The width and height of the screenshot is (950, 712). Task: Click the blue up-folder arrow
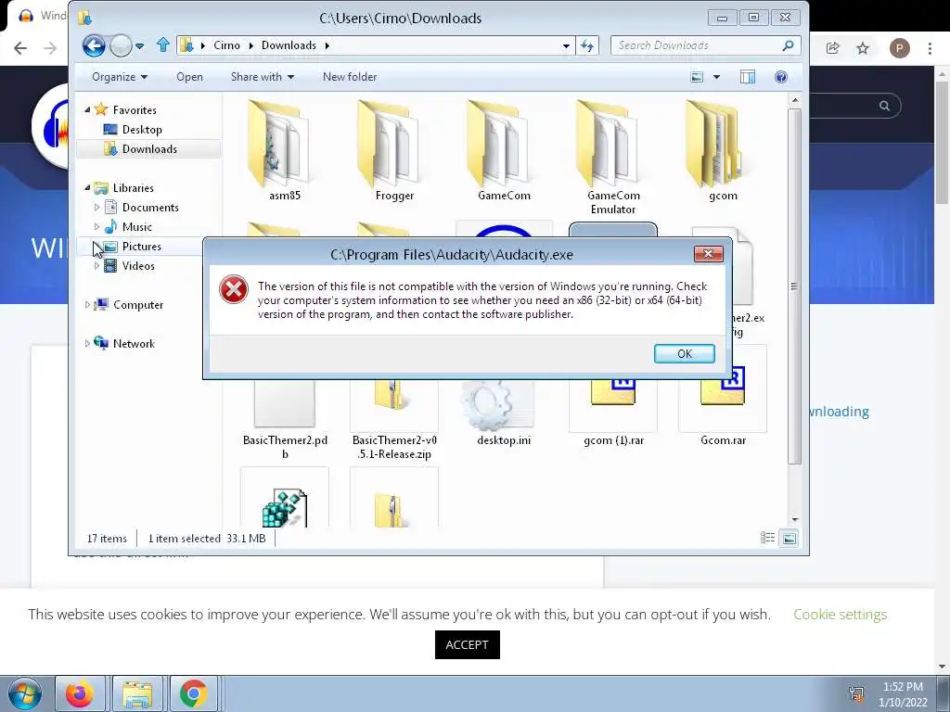click(162, 44)
